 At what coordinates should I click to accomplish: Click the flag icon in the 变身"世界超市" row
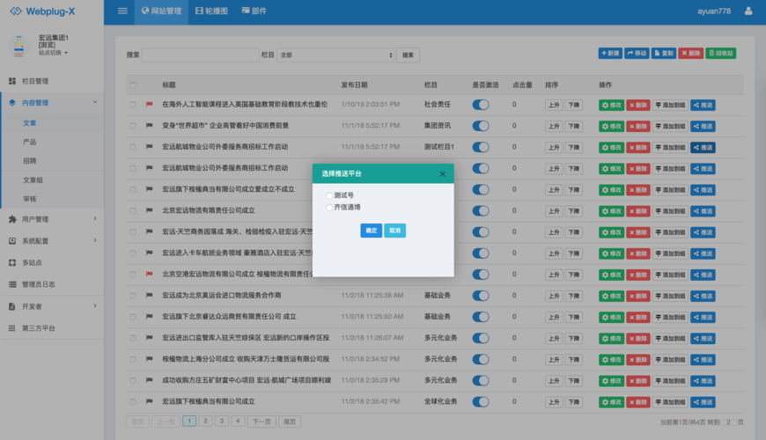[x=149, y=126]
